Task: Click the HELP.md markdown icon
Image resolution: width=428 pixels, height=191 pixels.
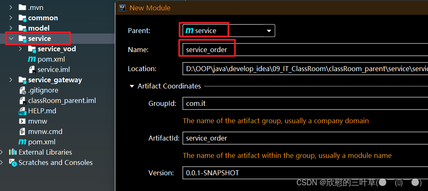Action: [x=22, y=111]
